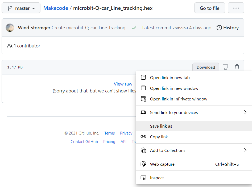
Task: View file History
Action: pyautogui.click(x=228, y=28)
